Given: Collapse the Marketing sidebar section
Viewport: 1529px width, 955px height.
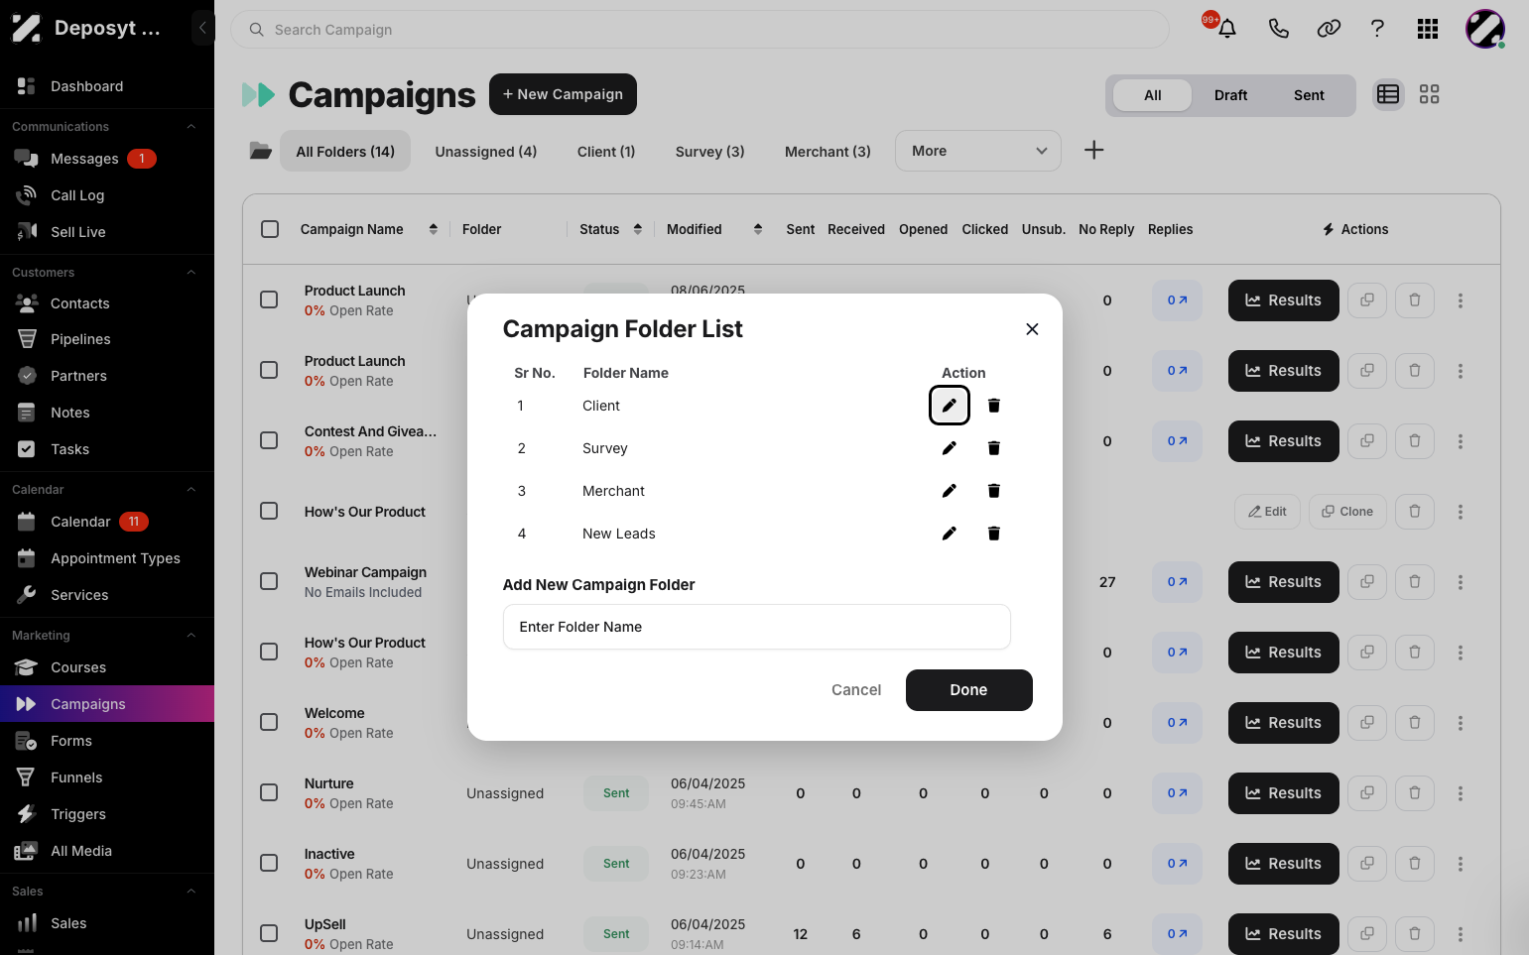Looking at the screenshot, I should click(x=191, y=636).
